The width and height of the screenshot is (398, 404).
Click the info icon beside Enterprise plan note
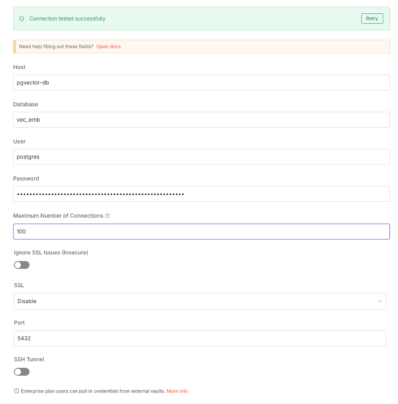(x=16, y=391)
